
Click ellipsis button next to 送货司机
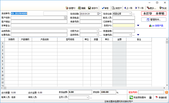coord(101,35)
